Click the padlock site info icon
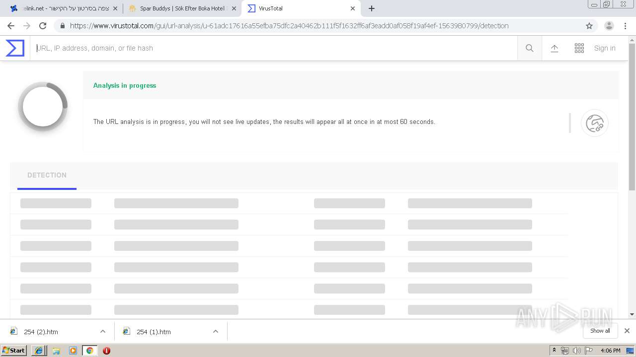The image size is (636, 357). click(x=62, y=26)
